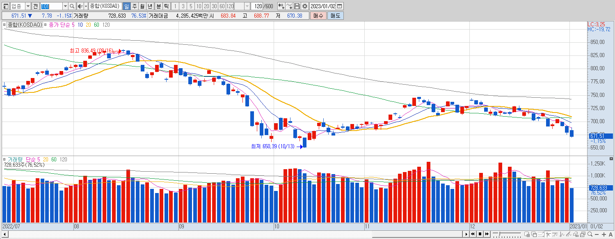615x239 pixels.
Task: Click the fast-forward button in bottom bar
Action: click(487, 234)
